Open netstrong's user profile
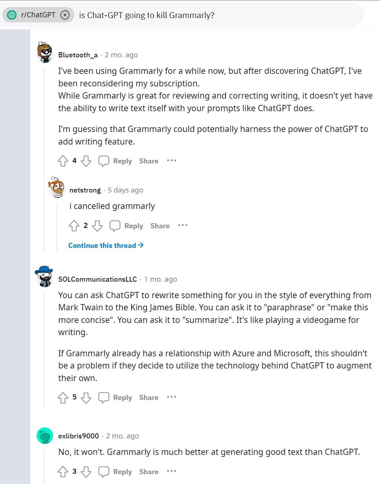The image size is (380, 484). pyautogui.click(x=85, y=190)
